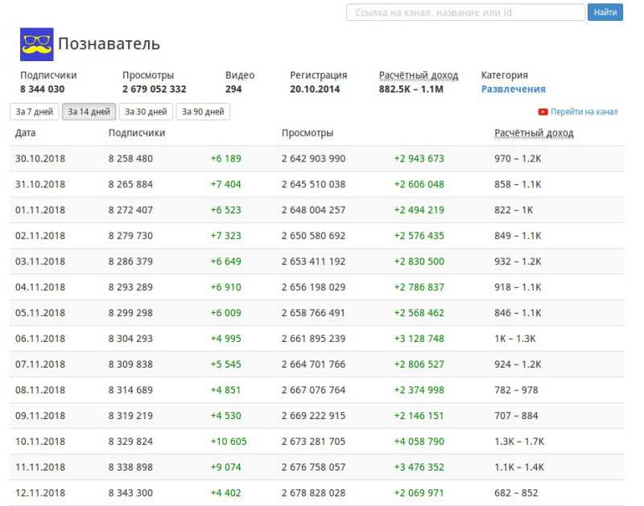Click the Дата column header

(26, 133)
